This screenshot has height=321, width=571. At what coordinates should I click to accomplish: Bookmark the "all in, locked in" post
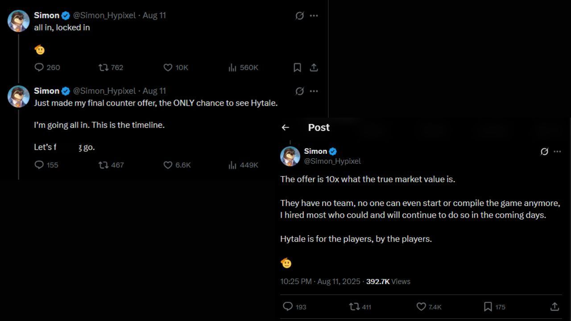[x=297, y=67]
